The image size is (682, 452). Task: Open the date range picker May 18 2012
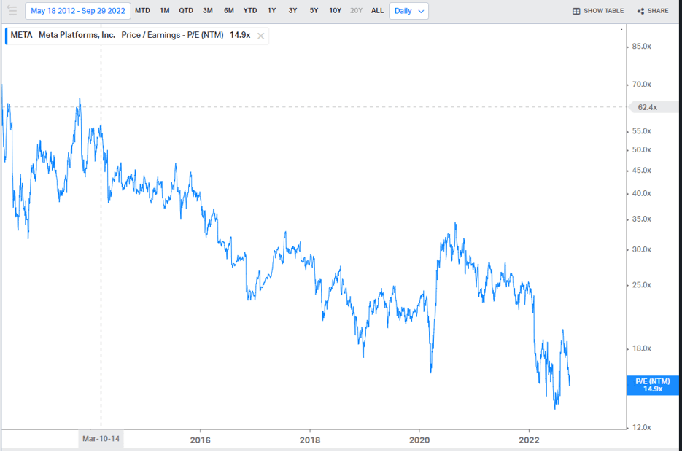(77, 11)
